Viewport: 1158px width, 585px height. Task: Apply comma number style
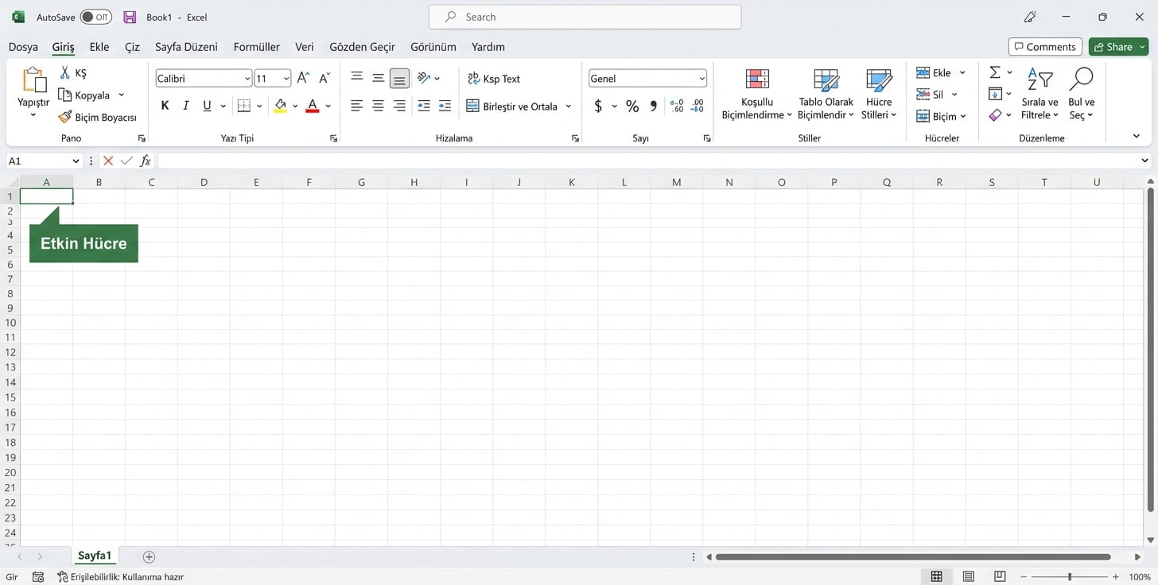coord(654,106)
